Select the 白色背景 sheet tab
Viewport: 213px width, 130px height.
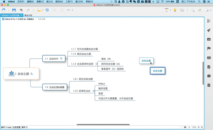point(17,127)
